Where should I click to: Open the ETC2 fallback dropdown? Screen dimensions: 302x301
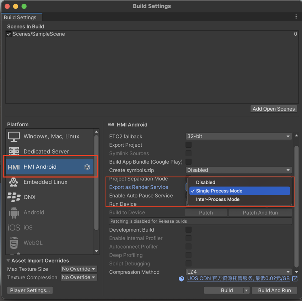click(239, 136)
